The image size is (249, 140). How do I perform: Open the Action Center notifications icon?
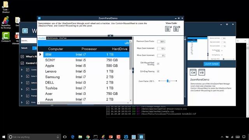coord(244,137)
